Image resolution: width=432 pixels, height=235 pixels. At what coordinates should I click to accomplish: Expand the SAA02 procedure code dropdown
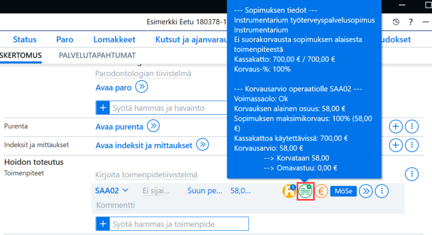tap(125, 190)
